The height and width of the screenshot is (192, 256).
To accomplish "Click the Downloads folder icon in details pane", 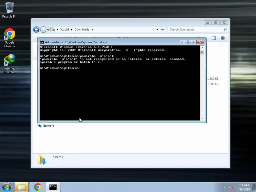I will (42, 160).
